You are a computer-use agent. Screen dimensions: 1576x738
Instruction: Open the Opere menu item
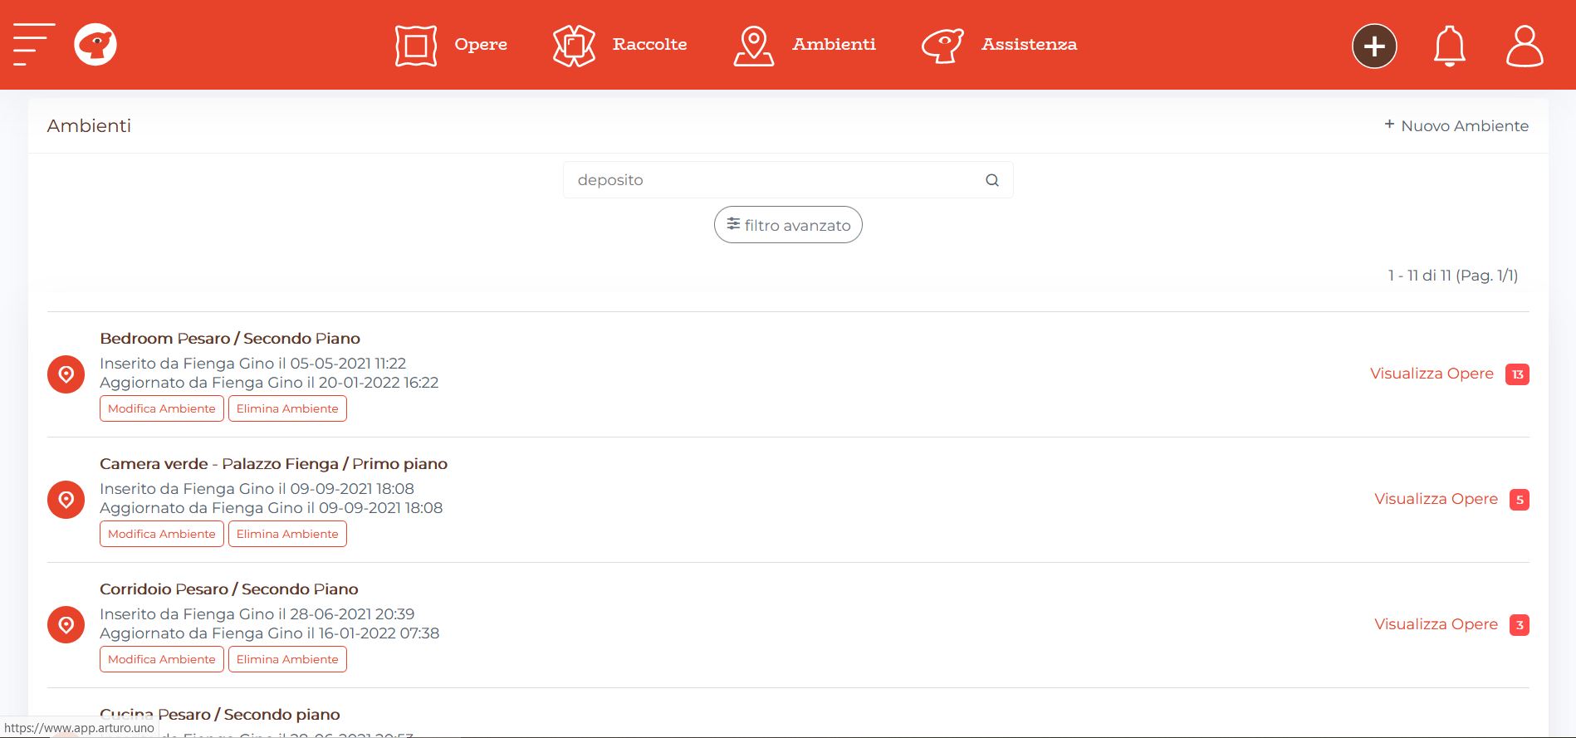tap(451, 45)
